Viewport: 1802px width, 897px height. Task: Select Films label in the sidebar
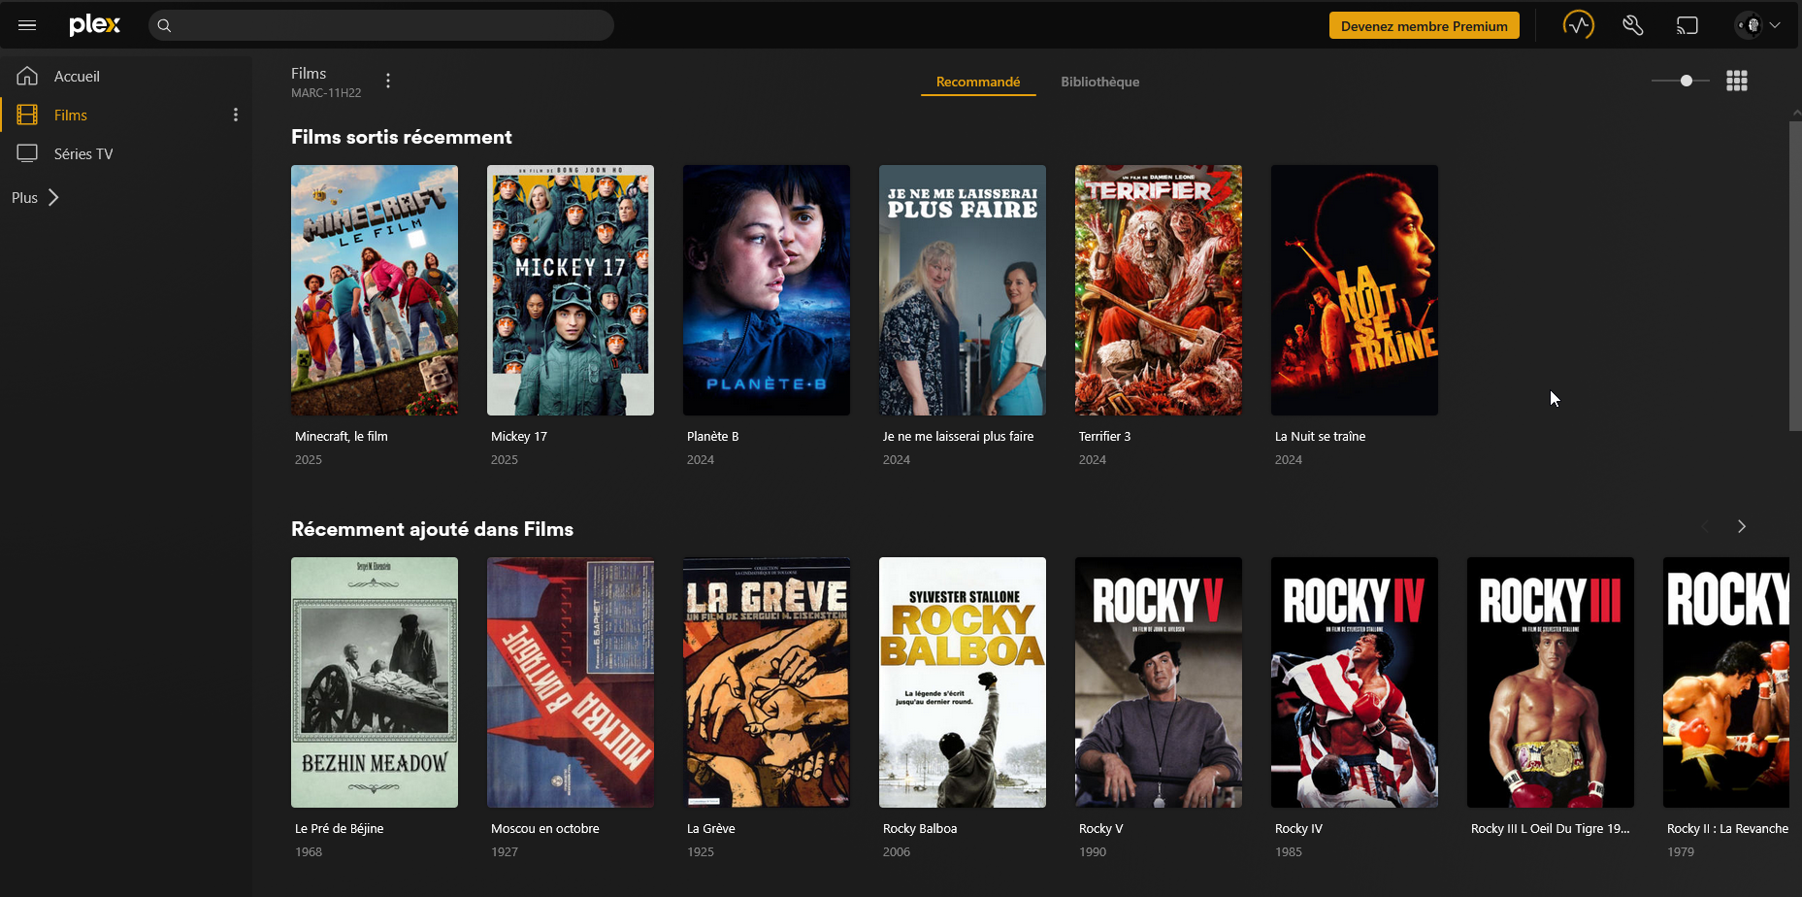[71, 115]
